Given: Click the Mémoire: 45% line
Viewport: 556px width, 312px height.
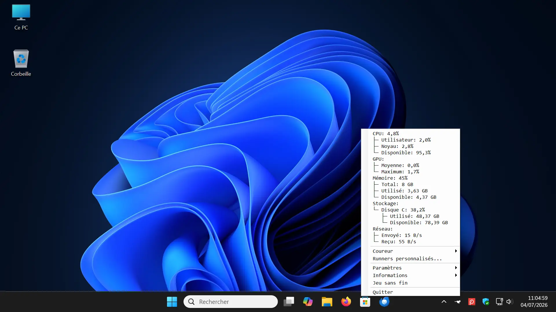Looking at the screenshot, I should (390, 178).
